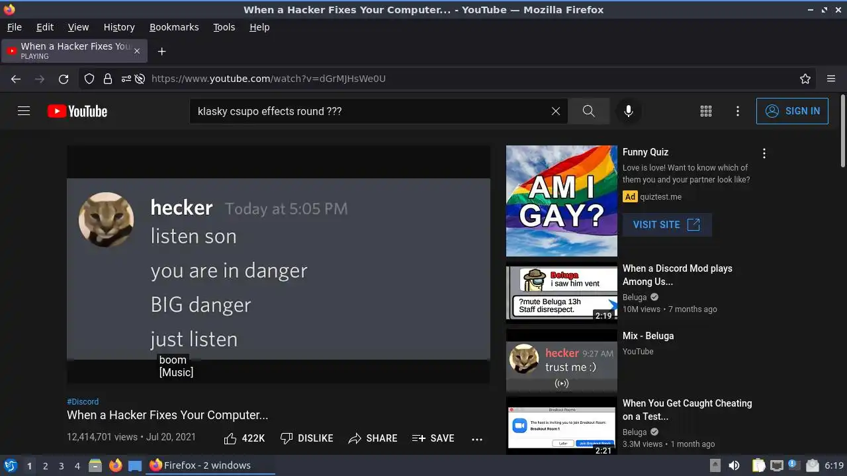Open 'When a Discord Mod plays Among Us' video
The image size is (847, 476).
678,275
